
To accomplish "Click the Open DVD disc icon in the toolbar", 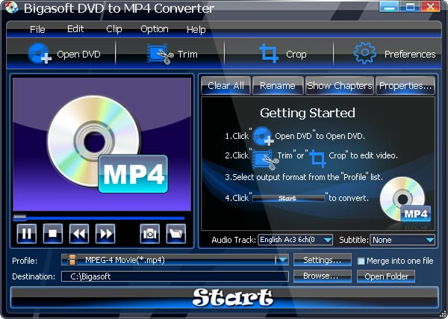I will point(40,53).
